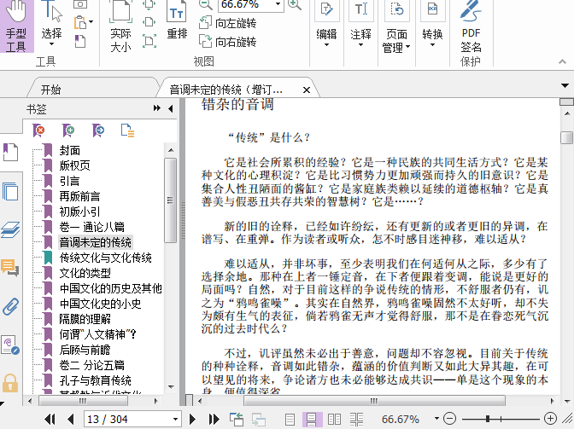Open the 再版前言 bookmark

coord(79,196)
